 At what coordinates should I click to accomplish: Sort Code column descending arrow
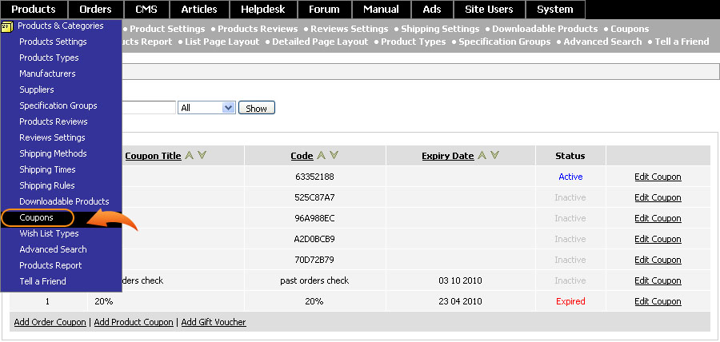point(334,155)
